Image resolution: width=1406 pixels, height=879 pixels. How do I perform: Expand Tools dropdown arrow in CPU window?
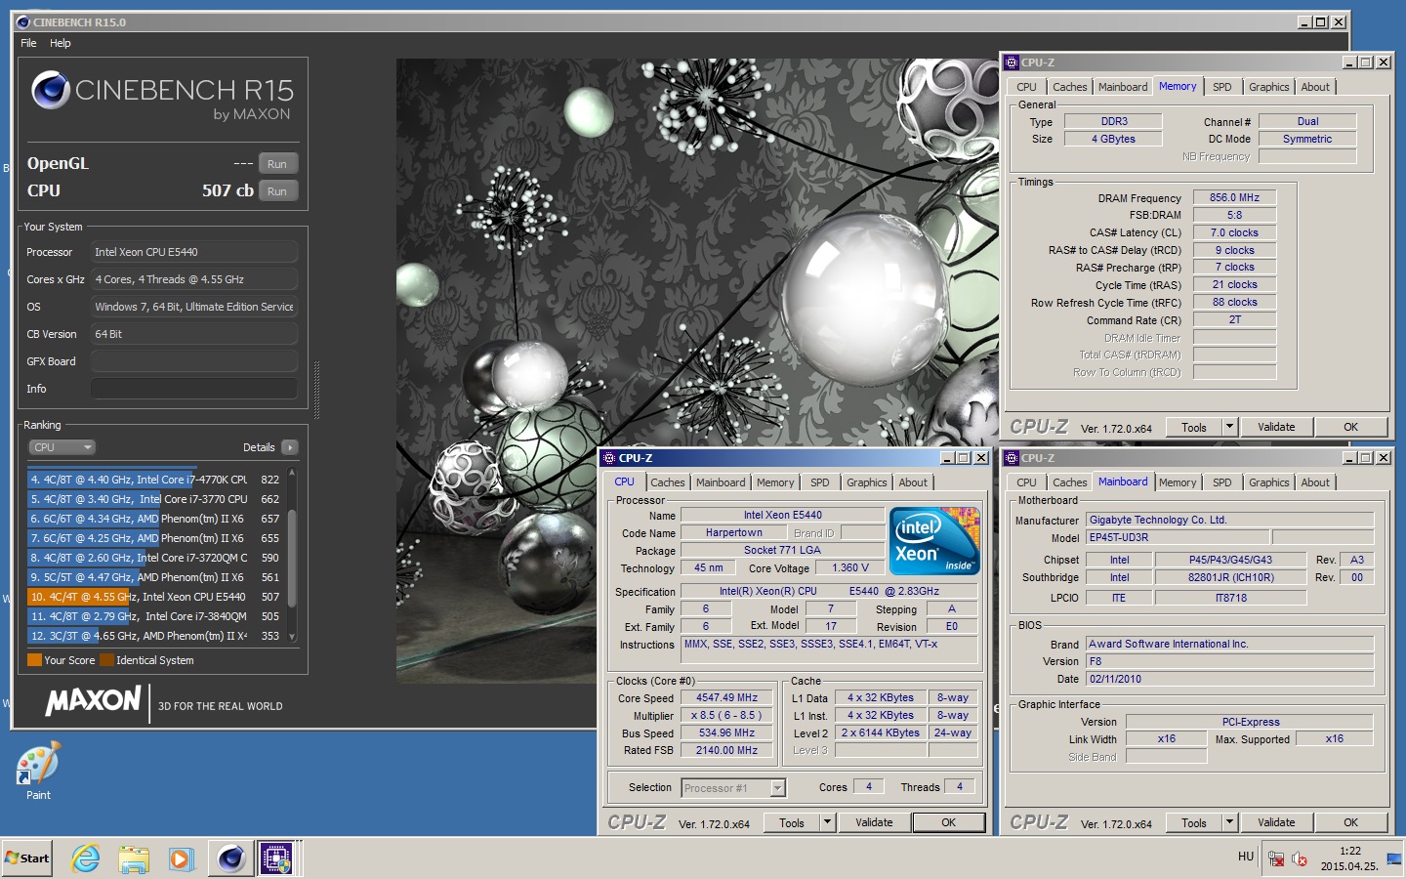827,822
